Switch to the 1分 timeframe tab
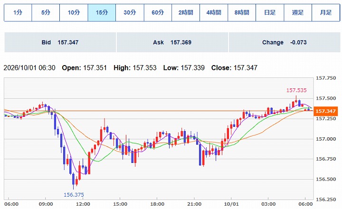Image resolution: width=342 pixels, height=209 pixels. [x=18, y=12]
